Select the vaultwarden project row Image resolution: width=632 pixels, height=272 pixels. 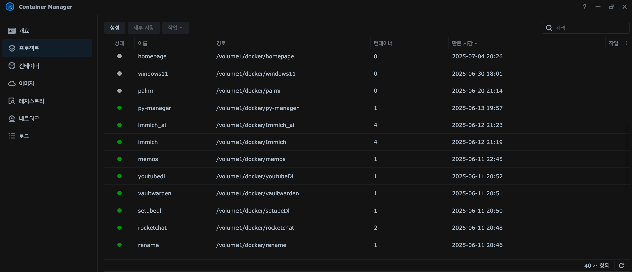coord(155,193)
